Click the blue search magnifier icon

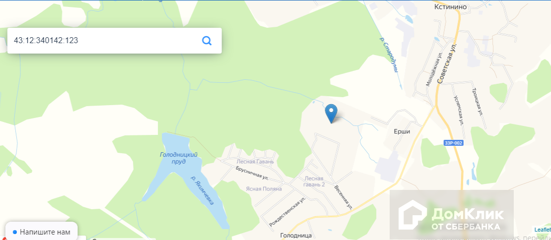(x=207, y=41)
